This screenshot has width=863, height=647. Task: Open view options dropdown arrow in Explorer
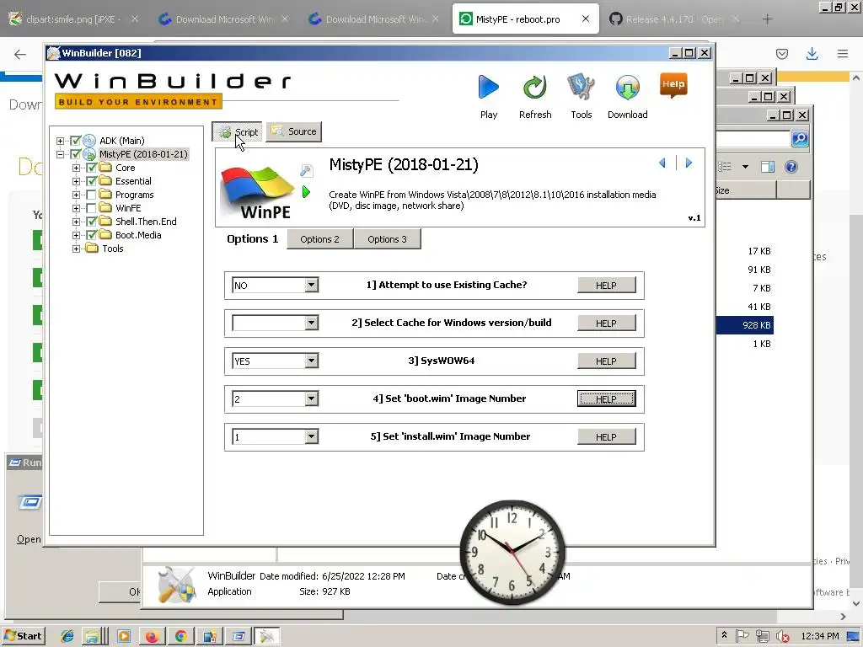(745, 167)
